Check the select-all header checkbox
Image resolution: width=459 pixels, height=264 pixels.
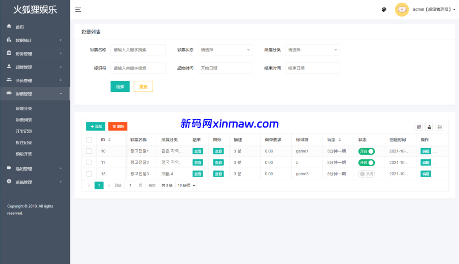(89, 139)
